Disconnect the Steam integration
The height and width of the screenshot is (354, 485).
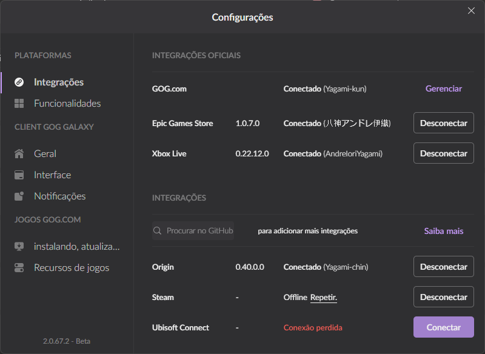pyautogui.click(x=444, y=297)
